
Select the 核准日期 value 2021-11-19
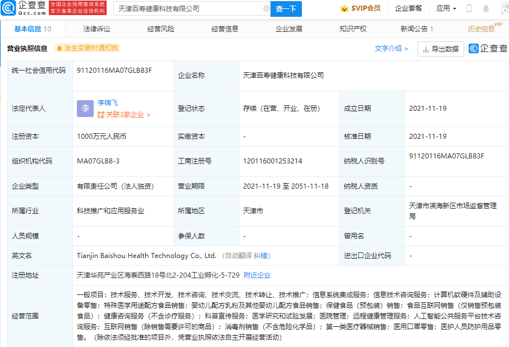(x=428, y=137)
